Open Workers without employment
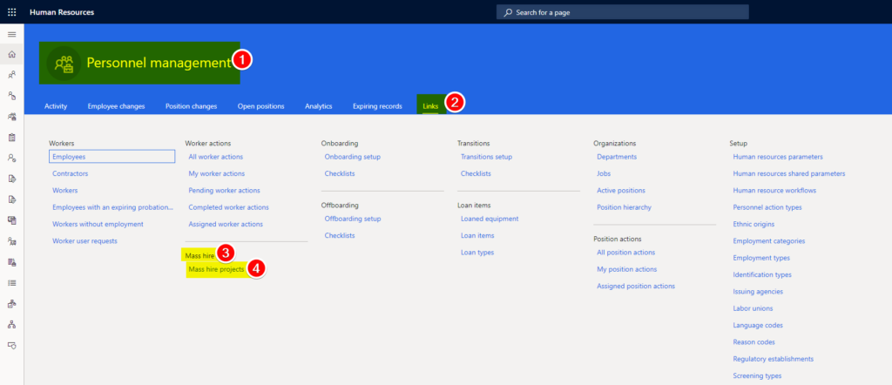The image size is (892, 385). point(98,224)
